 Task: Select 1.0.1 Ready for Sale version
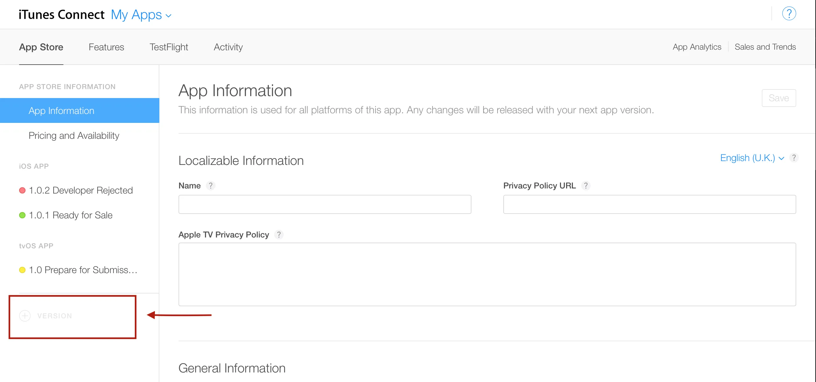pos(70,215)
